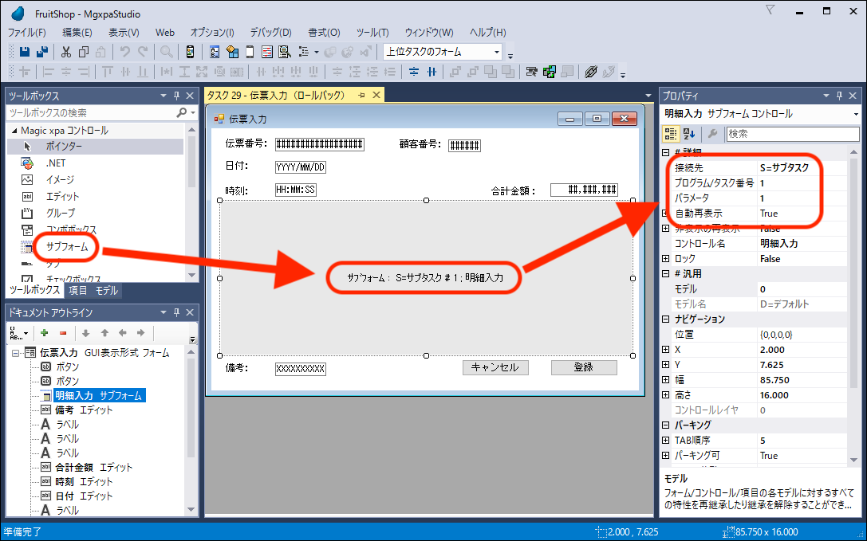Switch properties to alphabetical sort view
867x541 pixels.
[x=690, y=134]
